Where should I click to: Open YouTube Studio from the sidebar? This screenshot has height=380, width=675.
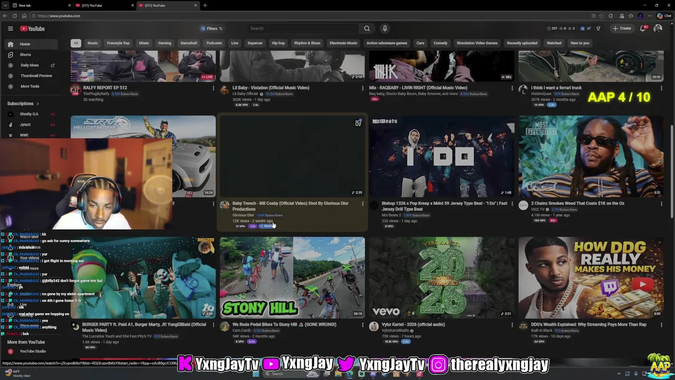pyautogui.click(x=33, y=351)
